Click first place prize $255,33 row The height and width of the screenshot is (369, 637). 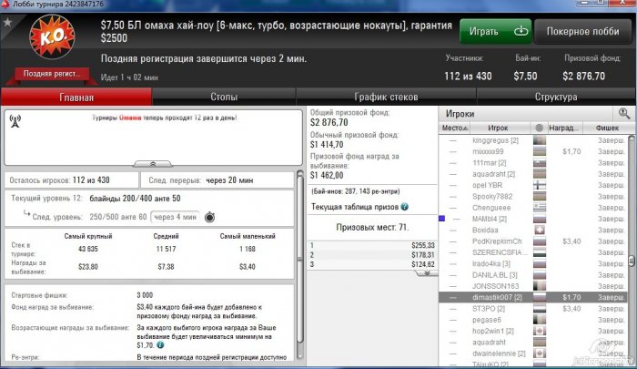372,245
